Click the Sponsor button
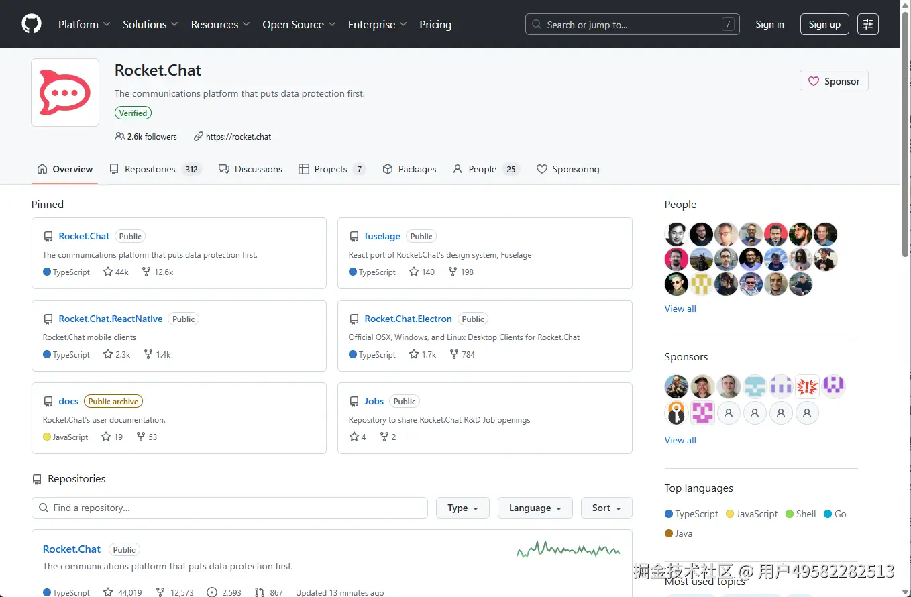The image size is (911, 597). (x=834, y=81)
